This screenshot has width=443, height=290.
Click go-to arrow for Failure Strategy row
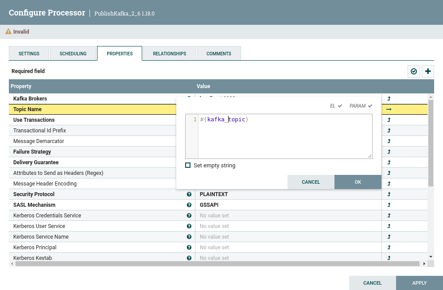point(389,151)
